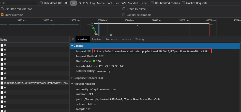Uncheck the Show overview checkbox
The height and width of the screenshot is (112, 241).
tap(2, 15)
